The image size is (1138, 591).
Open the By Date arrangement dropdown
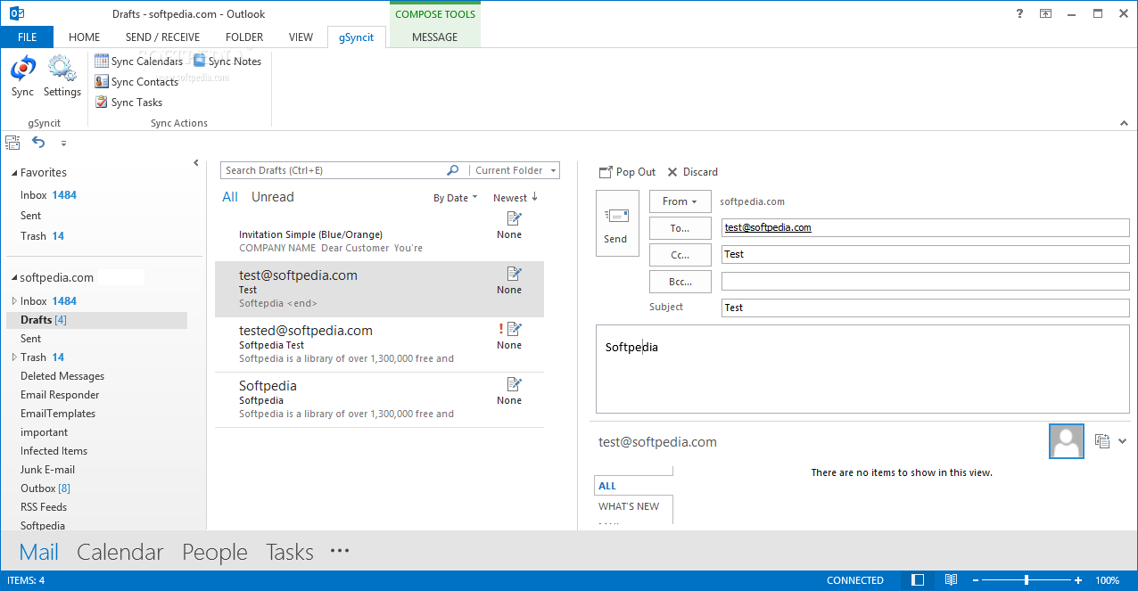tap(456, 198)
